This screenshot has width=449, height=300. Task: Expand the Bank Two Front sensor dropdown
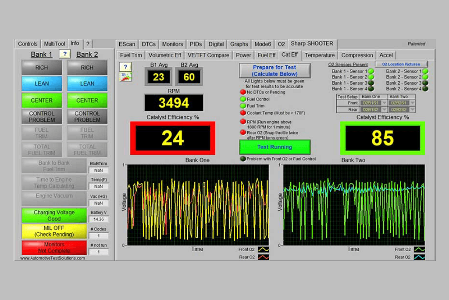(401, 103)
